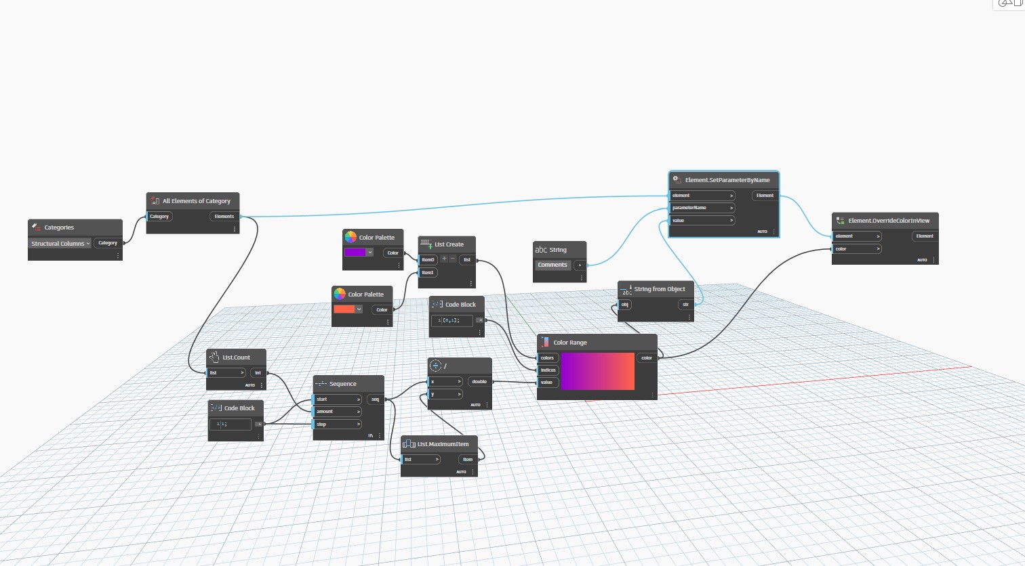Click the Color Range gradient preview
Viewport: 1025px width, 566px height.
597,371
